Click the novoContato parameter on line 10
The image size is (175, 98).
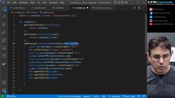[x=56, y=44]
